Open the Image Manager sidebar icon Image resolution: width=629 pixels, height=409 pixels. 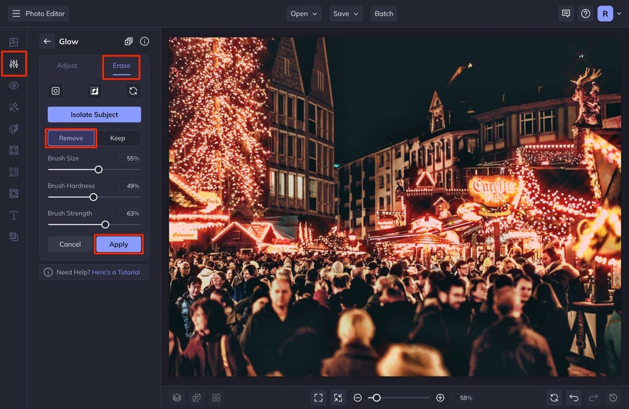13,42
